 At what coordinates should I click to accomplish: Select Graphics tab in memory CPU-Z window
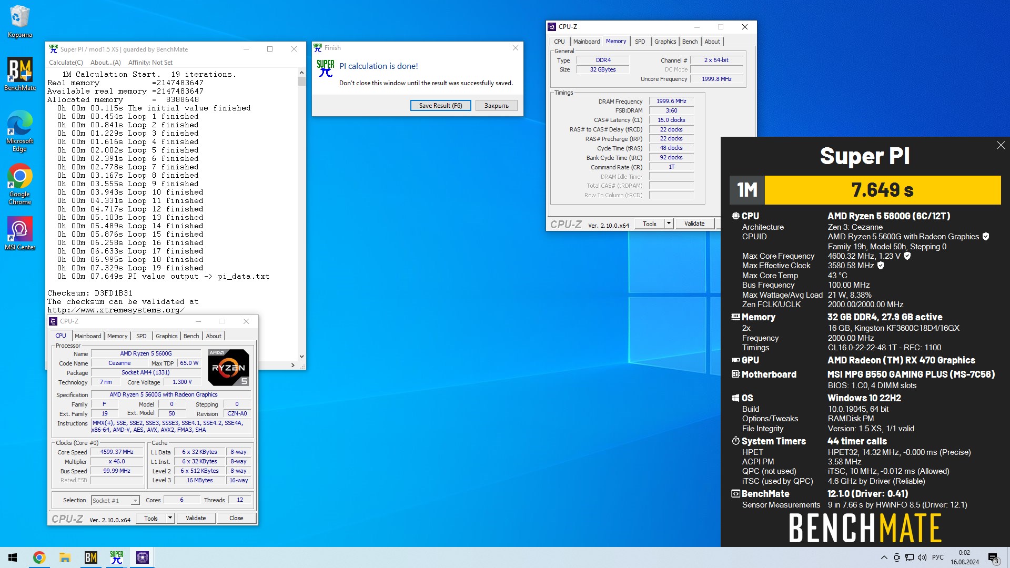coord(665,42)
